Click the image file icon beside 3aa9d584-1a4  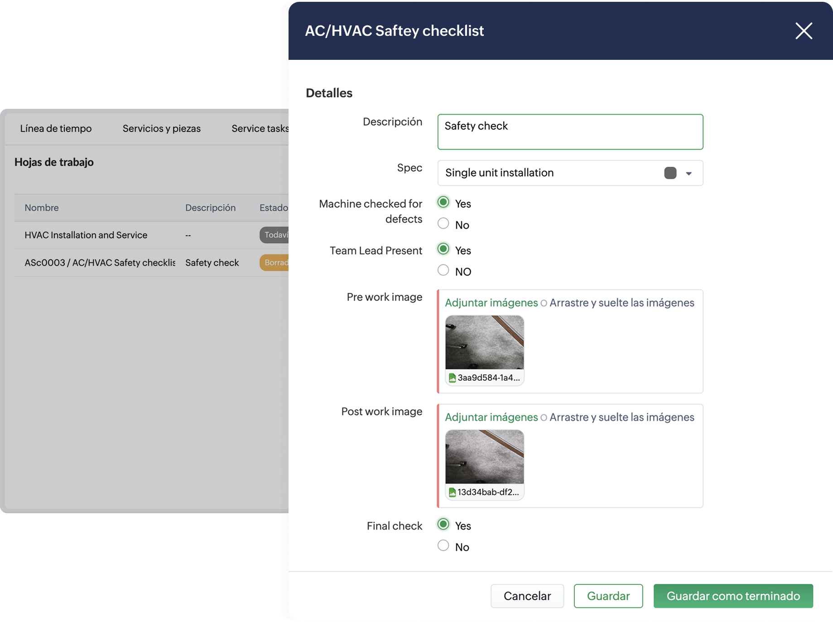452,378
